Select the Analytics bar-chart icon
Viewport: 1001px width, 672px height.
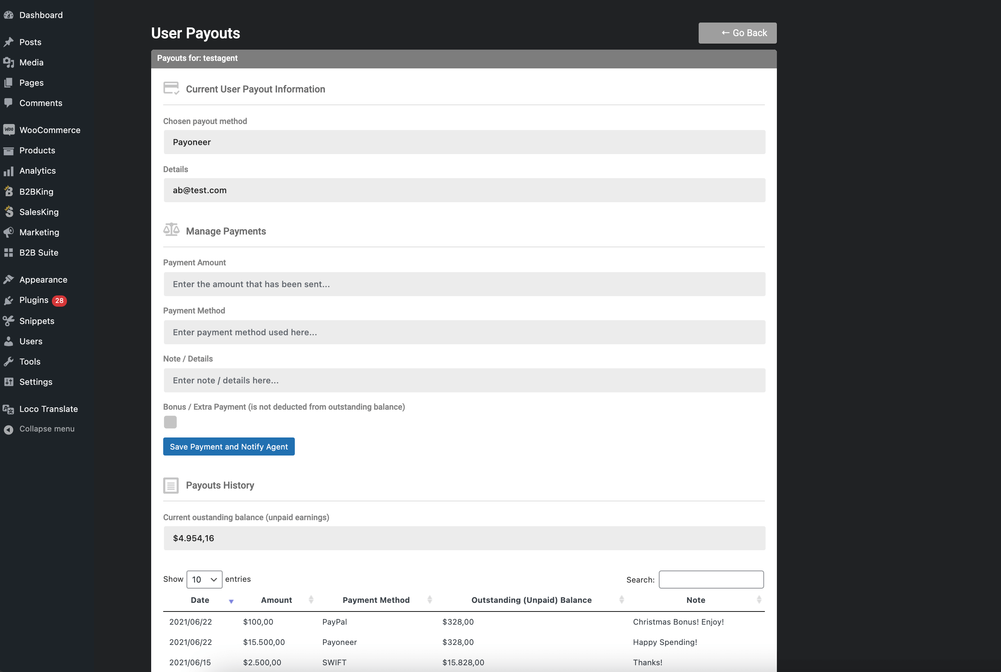[9, 171]
